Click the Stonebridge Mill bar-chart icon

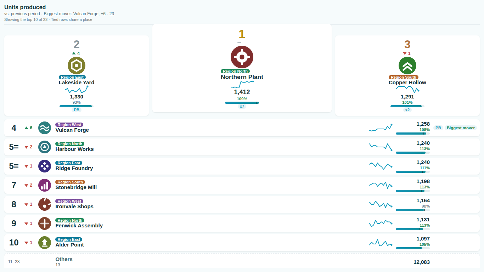click(x=45, y=185)
